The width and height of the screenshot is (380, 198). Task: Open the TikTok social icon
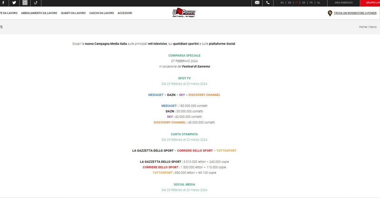(x=36, y=3)
